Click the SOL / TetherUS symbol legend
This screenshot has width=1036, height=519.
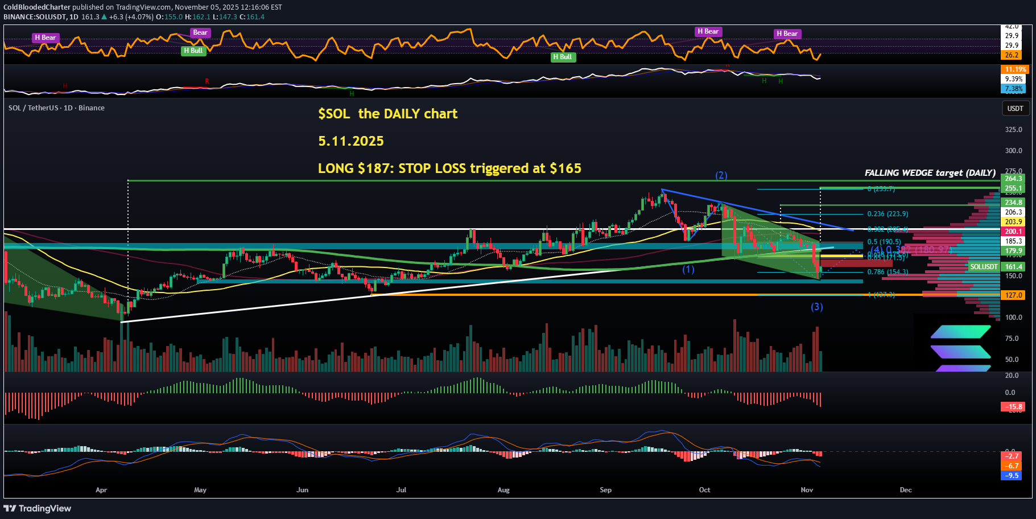(56, 108)
